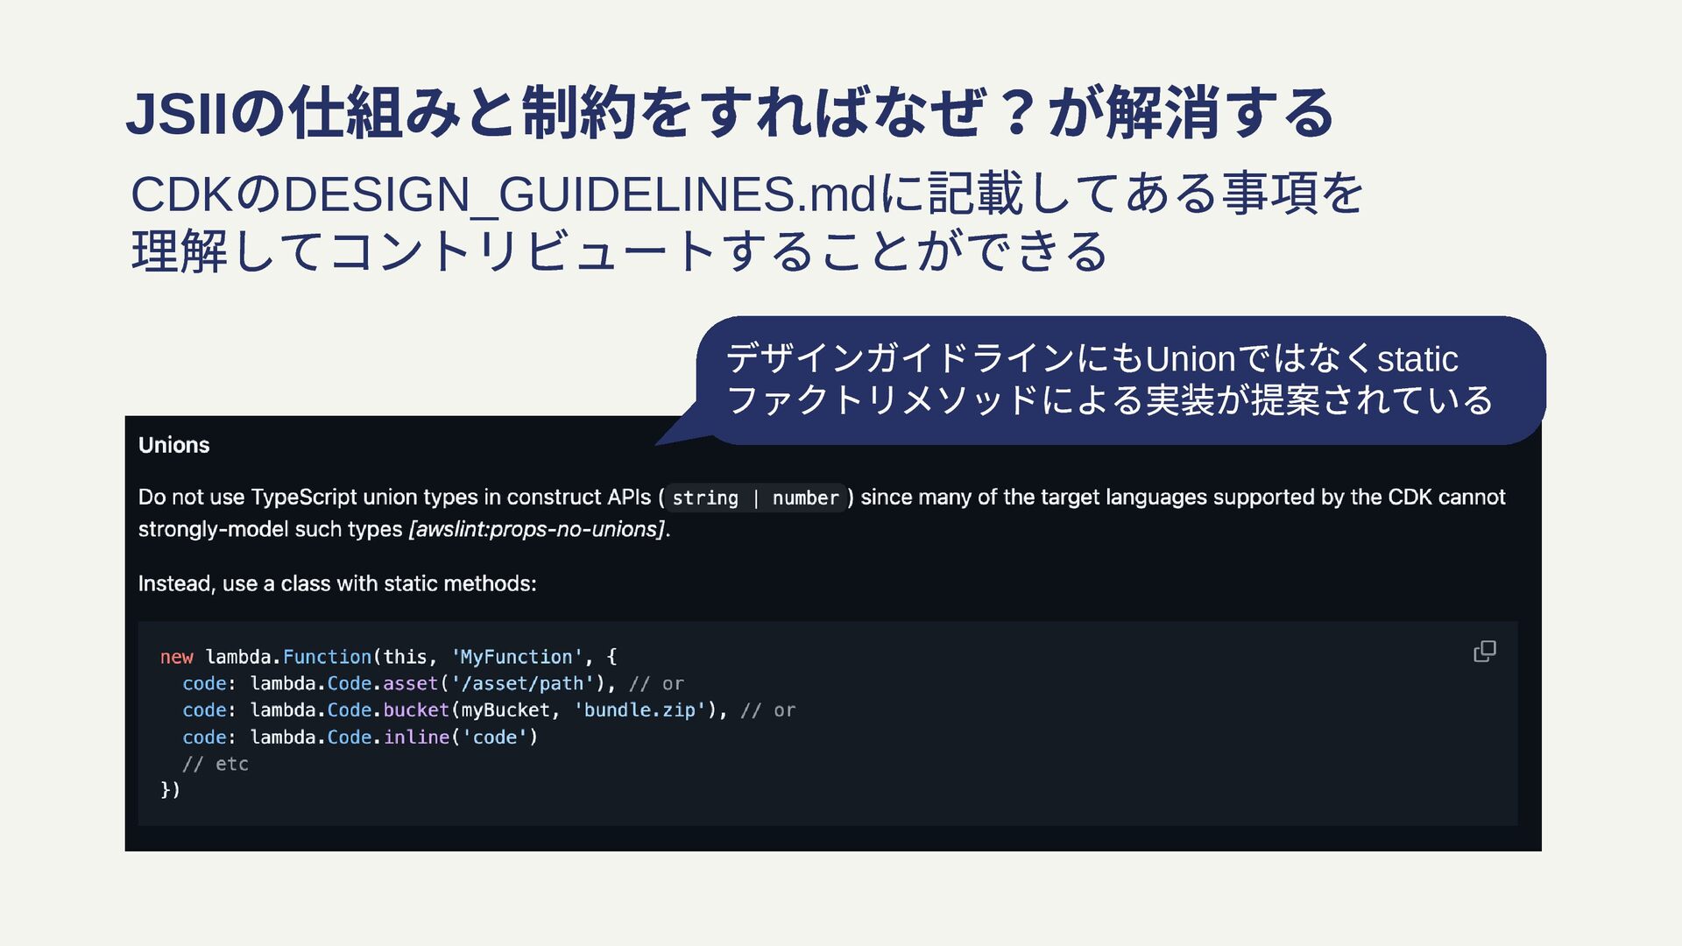
Task: Click the 'new' keyword in code
Action: click(176, 657)
